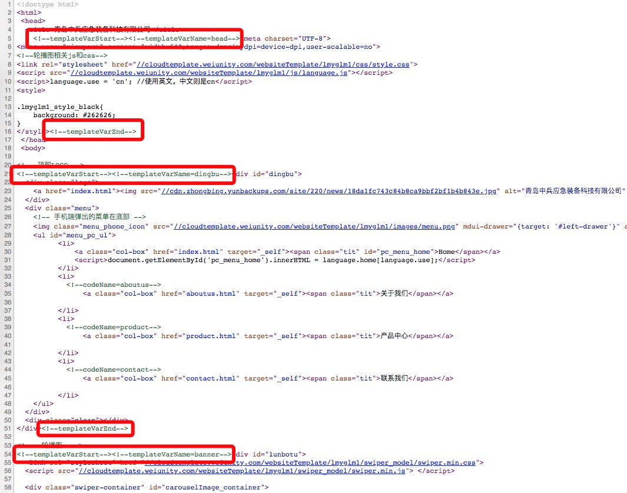Click the templateVarName=head comment
Viewport: 627px width, 493px height.
coord(185,39)
